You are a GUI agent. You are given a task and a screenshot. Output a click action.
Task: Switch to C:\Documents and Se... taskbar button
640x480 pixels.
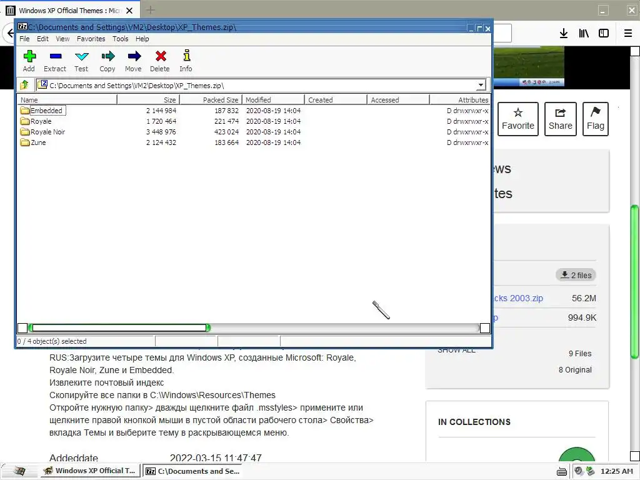(194, 471)
